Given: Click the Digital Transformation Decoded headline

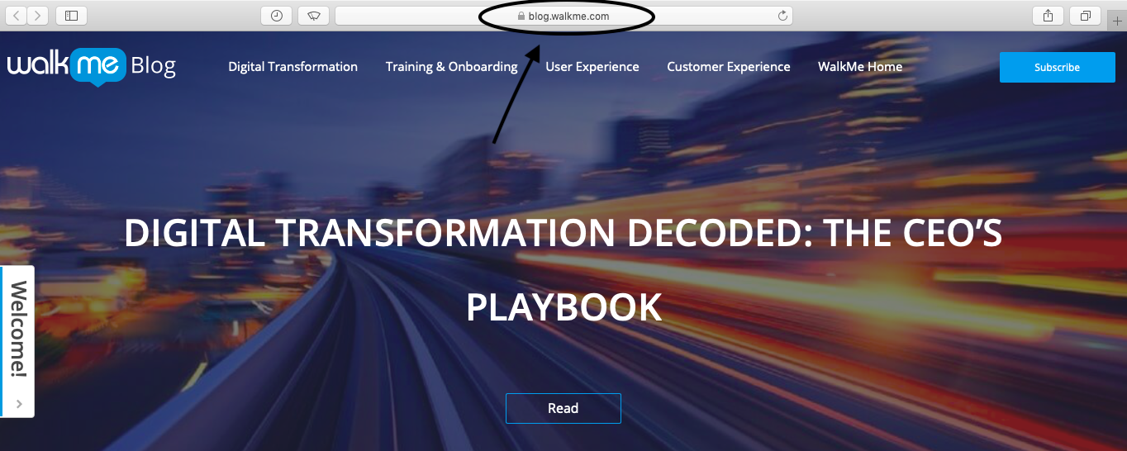Looking at the screenshot, I should click(x=563, y=270).
